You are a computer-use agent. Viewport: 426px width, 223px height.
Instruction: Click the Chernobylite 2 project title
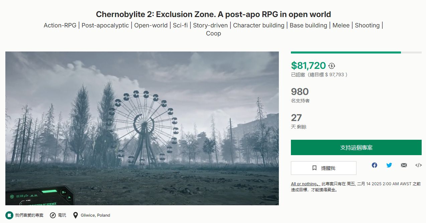click(213, 14)
